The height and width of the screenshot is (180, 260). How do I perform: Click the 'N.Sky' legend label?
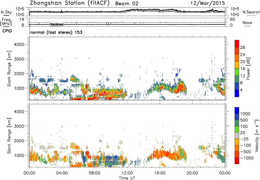tap(6, 12)
